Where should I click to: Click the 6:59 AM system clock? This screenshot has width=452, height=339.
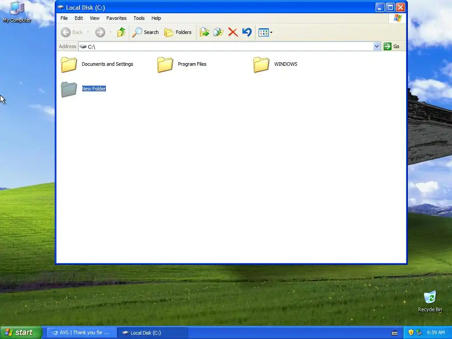[436, 333]
